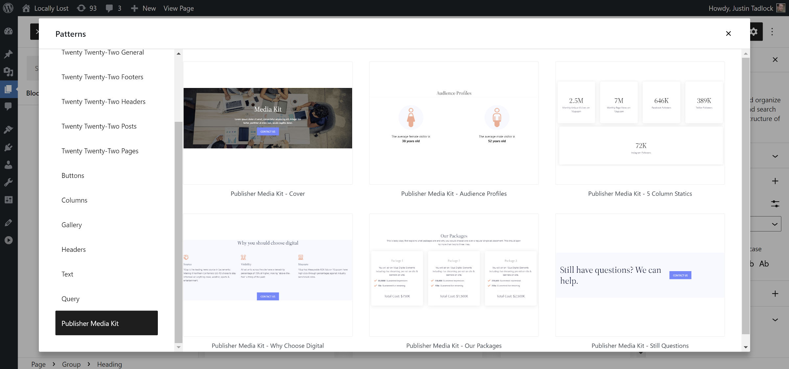This screenshot has width=789, height=369.
Task: Expand the first collapsed section in settings panel
Action: coord(775,156)
